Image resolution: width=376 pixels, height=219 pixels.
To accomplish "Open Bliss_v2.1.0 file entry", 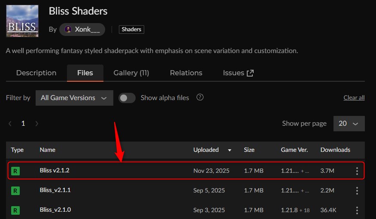I will [55, 210].
